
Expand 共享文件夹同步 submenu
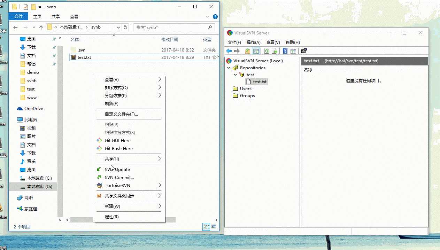click(129, 196)
